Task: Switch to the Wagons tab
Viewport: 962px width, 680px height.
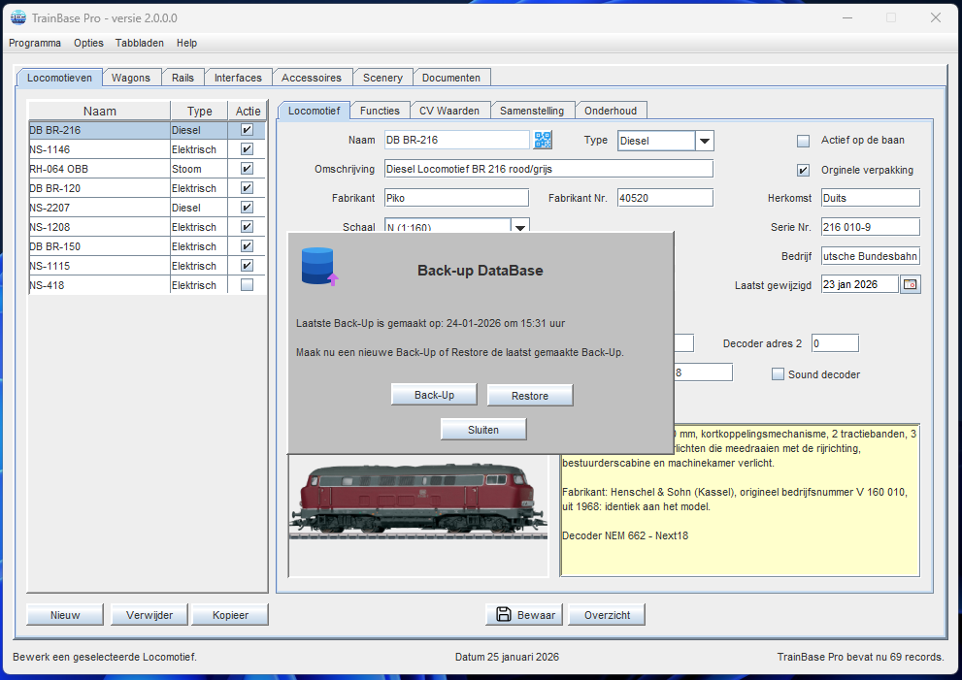Action: click(132, 77)
